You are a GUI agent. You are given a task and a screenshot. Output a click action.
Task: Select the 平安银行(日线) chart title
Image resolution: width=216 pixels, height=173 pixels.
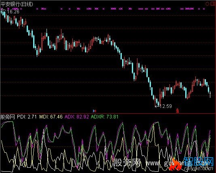tap(17, 4)
